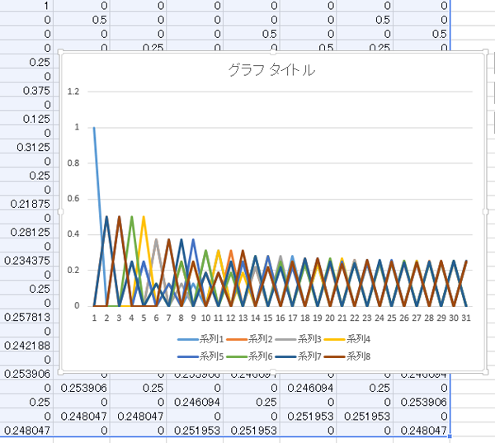Select legend entry 系列2
Screen dimensions: 495x443
pyautogui.click(x=249, y=339)
